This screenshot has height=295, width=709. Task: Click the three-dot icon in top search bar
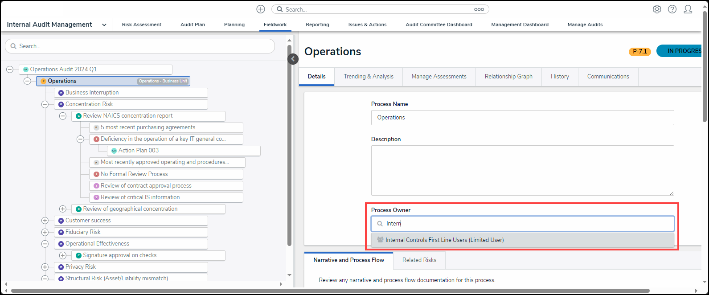pyautogui.click(x=479, y=9)
